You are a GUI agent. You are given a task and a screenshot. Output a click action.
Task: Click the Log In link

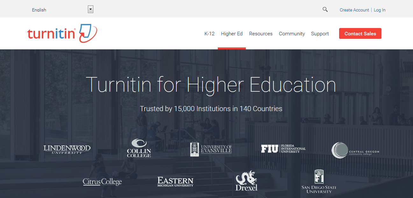[x=380, y=10]
